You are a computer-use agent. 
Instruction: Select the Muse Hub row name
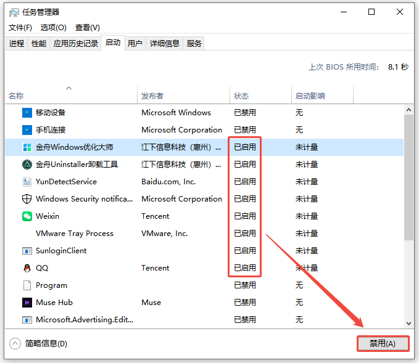[54, 303]
